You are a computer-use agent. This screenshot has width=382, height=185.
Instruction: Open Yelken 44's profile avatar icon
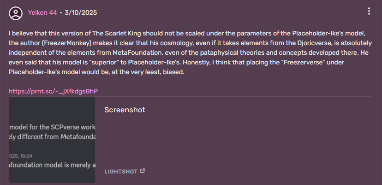pyautogui.click(x=16, y=13)
